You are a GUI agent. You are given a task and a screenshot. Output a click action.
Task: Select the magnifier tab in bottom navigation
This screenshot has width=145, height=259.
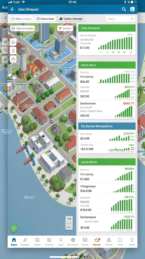pyautogui.click(x=61, y=242)
